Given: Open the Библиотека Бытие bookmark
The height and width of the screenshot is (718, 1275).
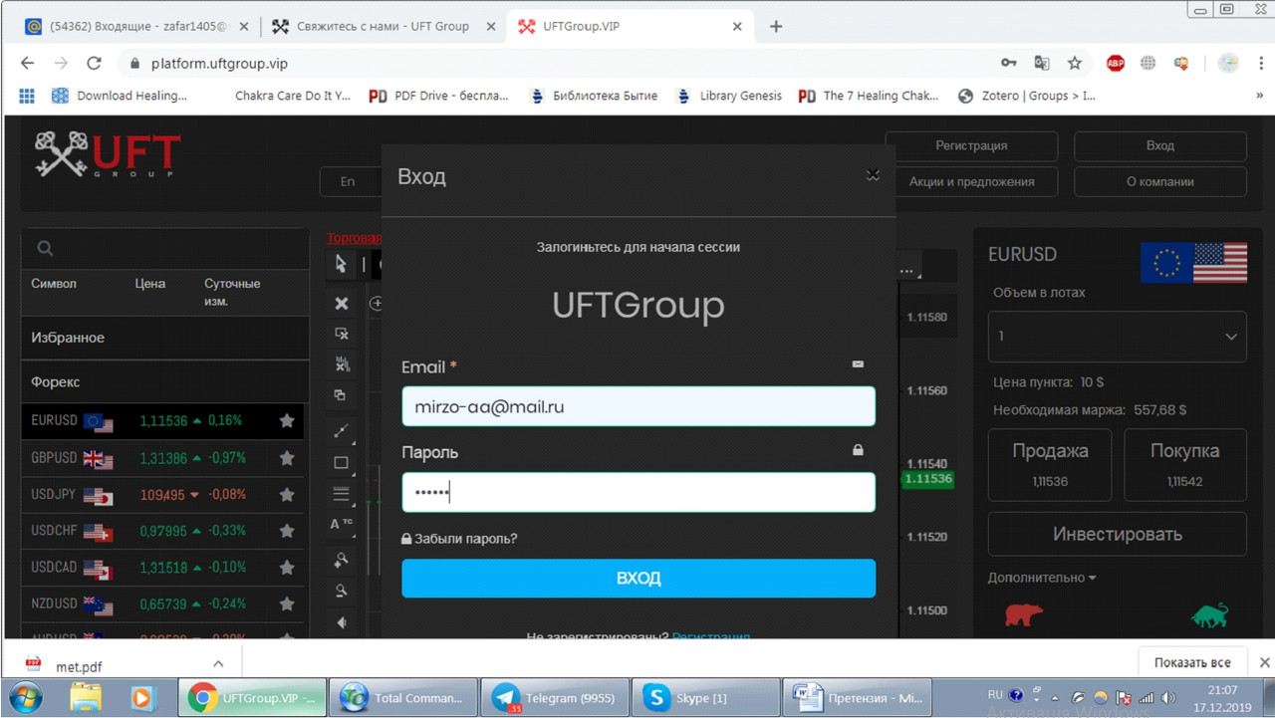Looking at the screenshot, I should pyautogui.click(x=593, y=96).
